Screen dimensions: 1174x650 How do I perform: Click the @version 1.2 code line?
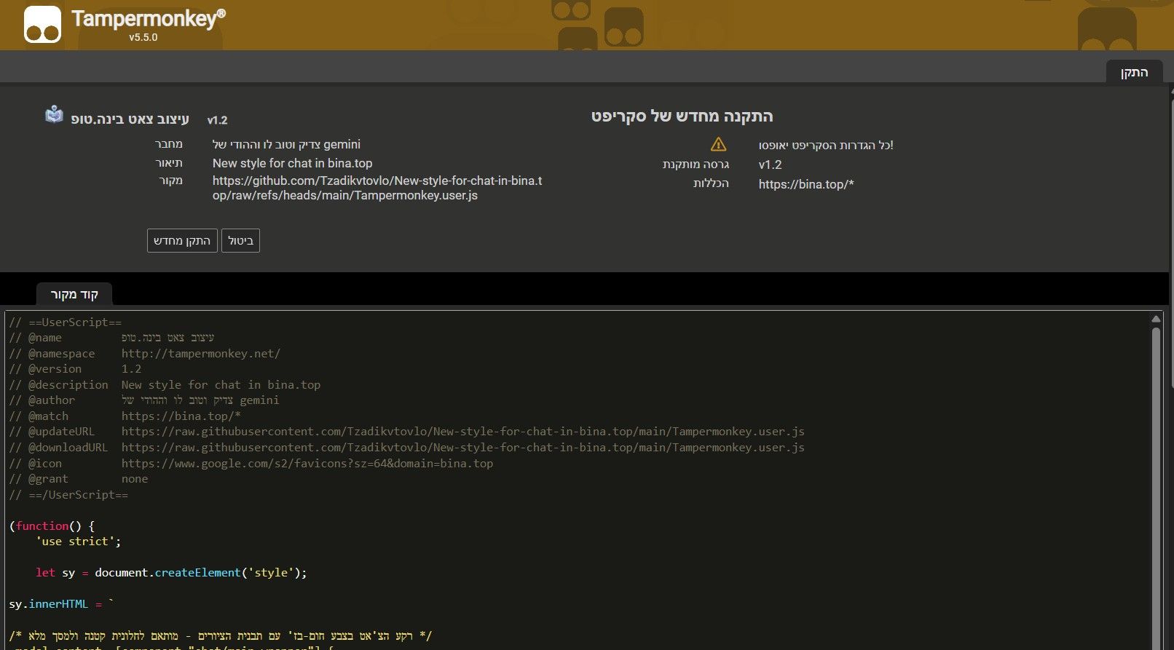(x=75, y=369)
